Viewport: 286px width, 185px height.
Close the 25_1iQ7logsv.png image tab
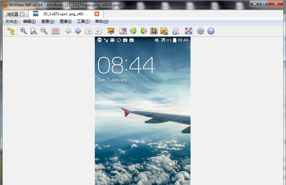coord(97,14)
